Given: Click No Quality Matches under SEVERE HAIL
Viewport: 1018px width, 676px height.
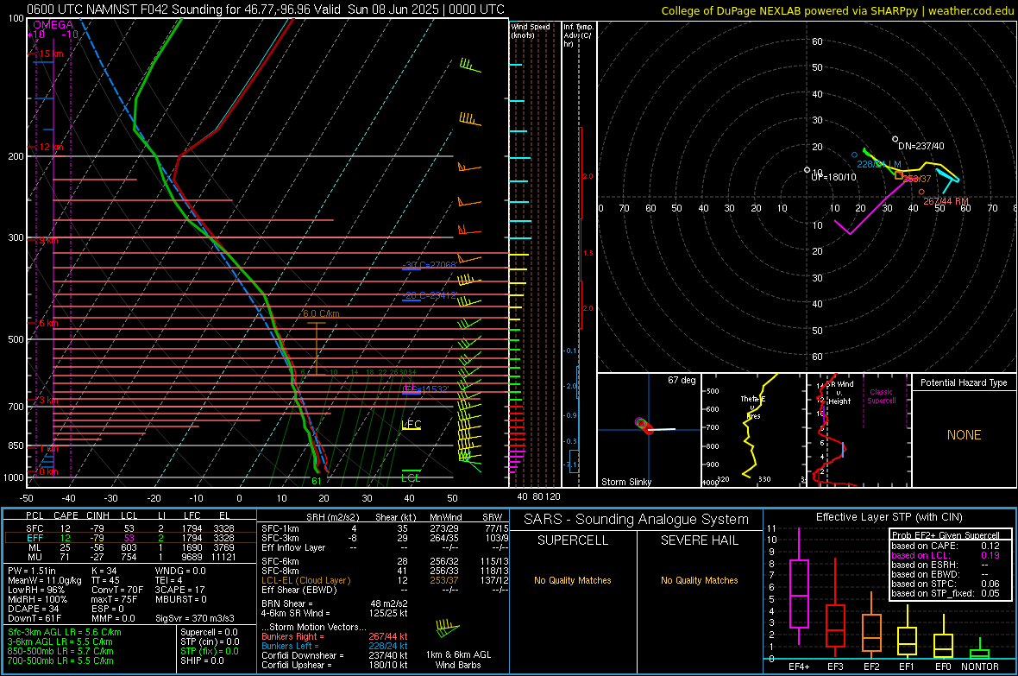Looking at the screenshot, I should [699, 580].
